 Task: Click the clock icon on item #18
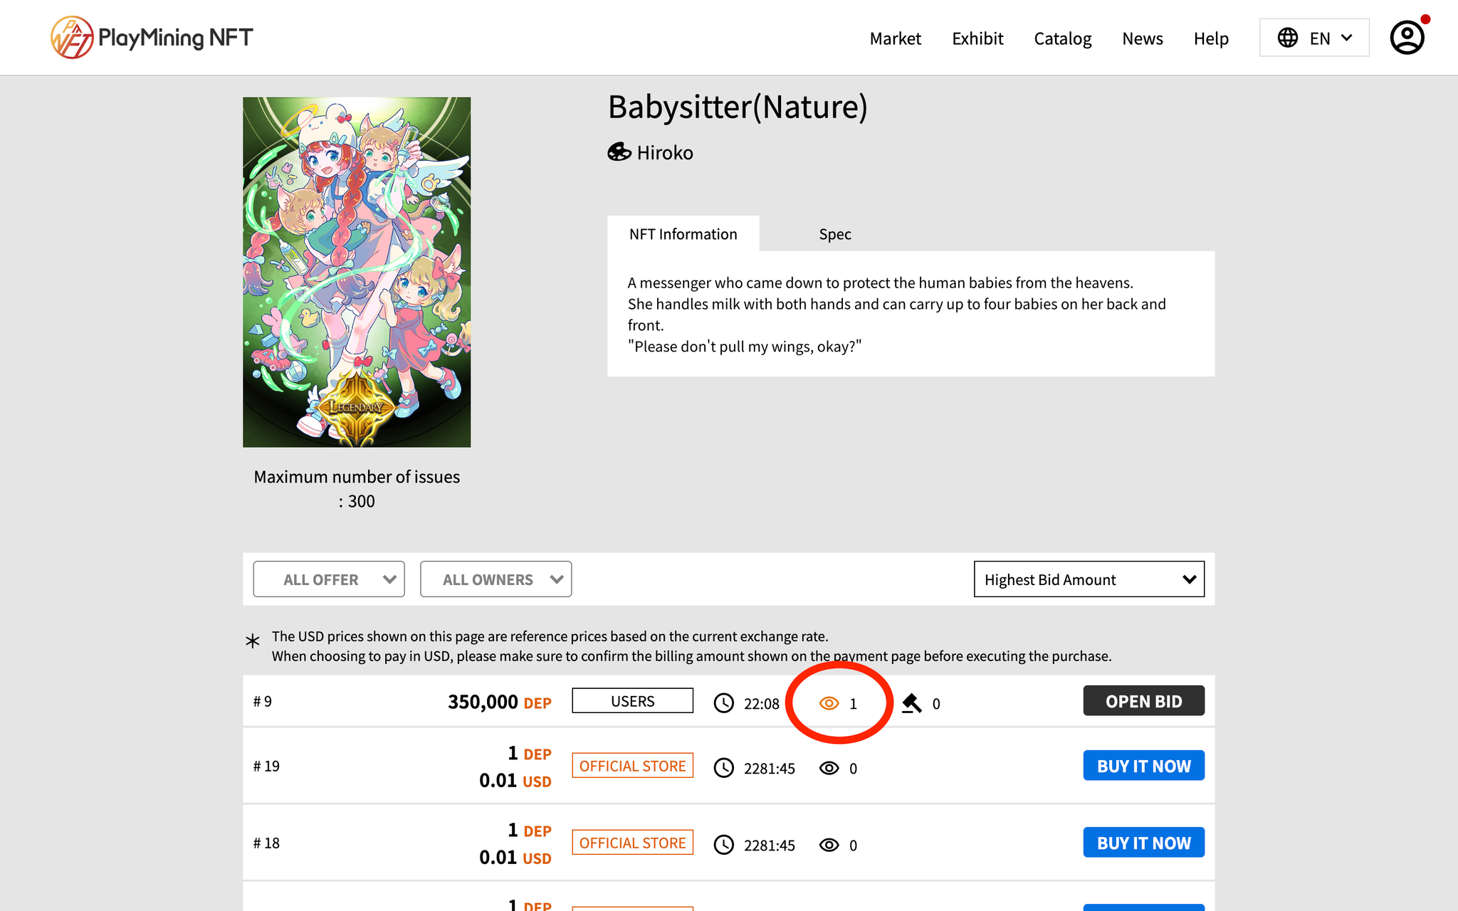click(x=723, y=845)
